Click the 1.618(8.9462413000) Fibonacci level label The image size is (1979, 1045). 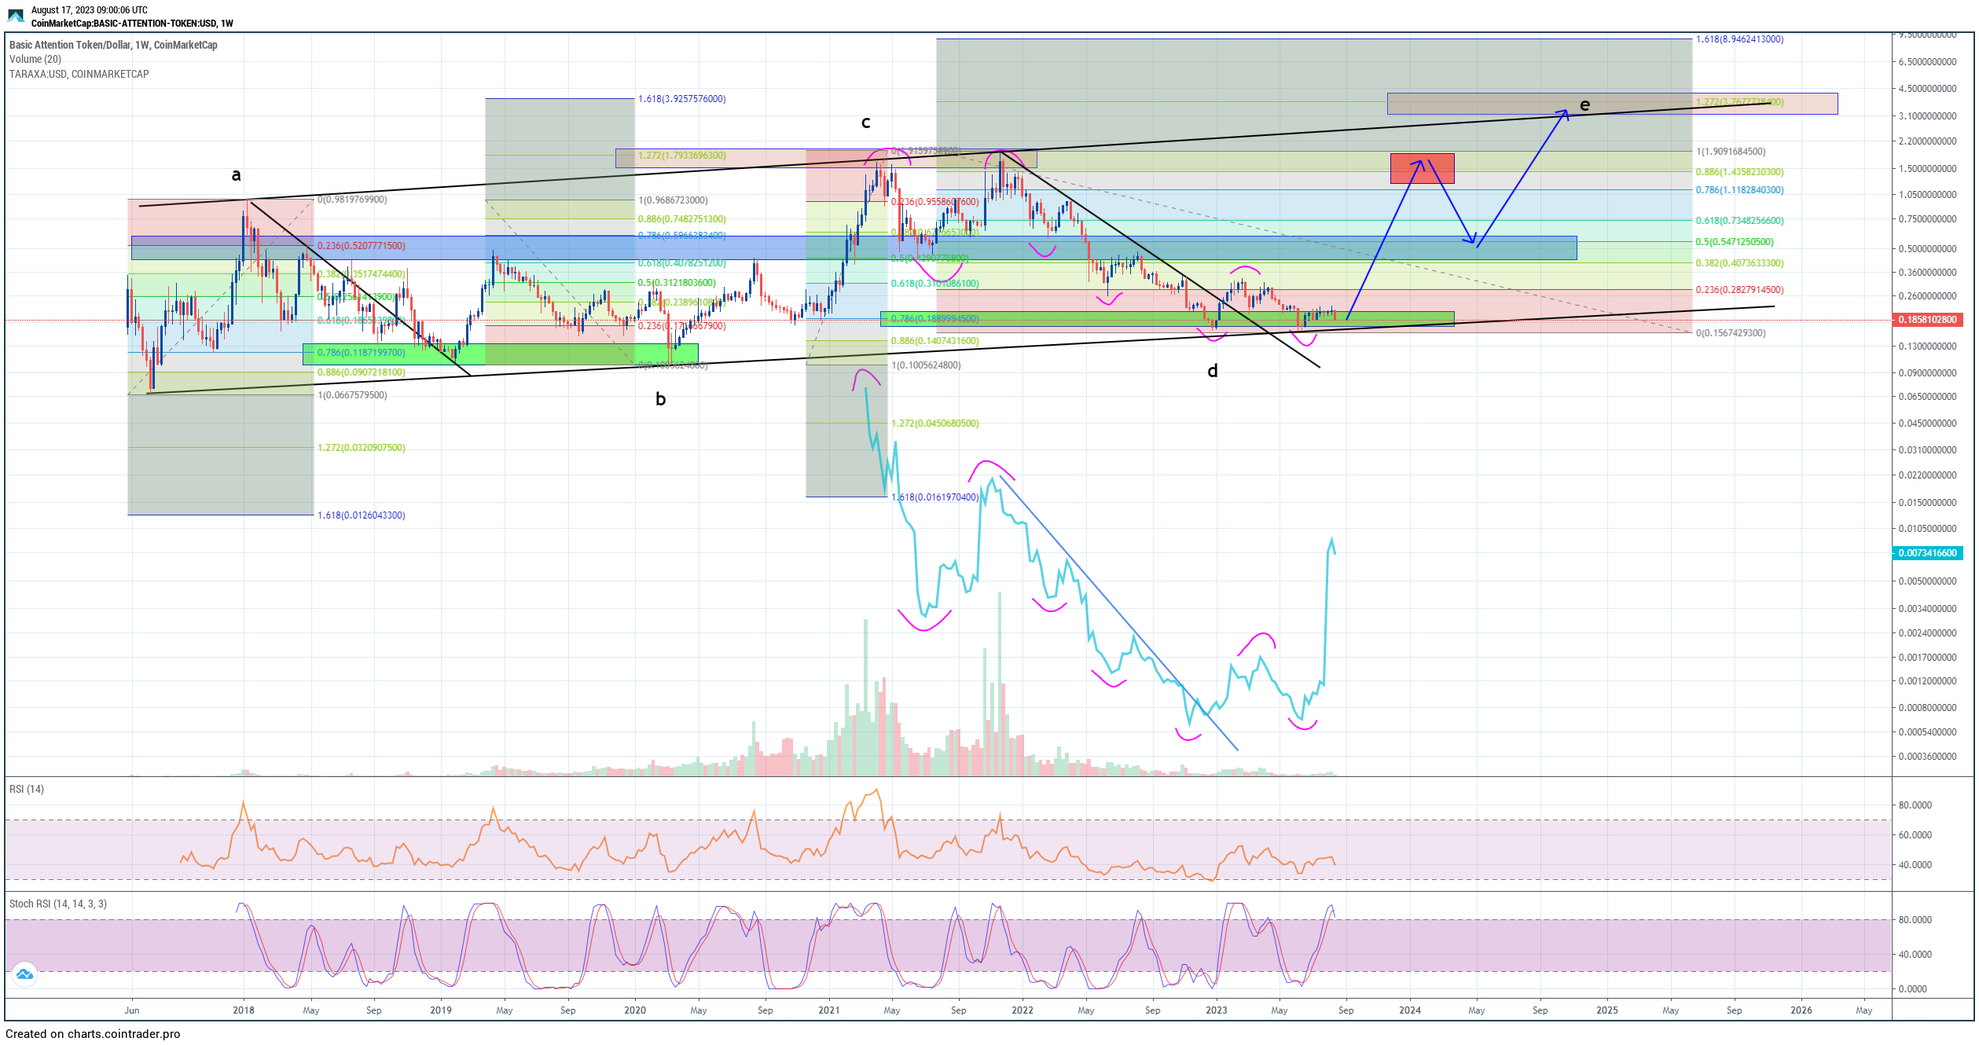point(1739,39)
